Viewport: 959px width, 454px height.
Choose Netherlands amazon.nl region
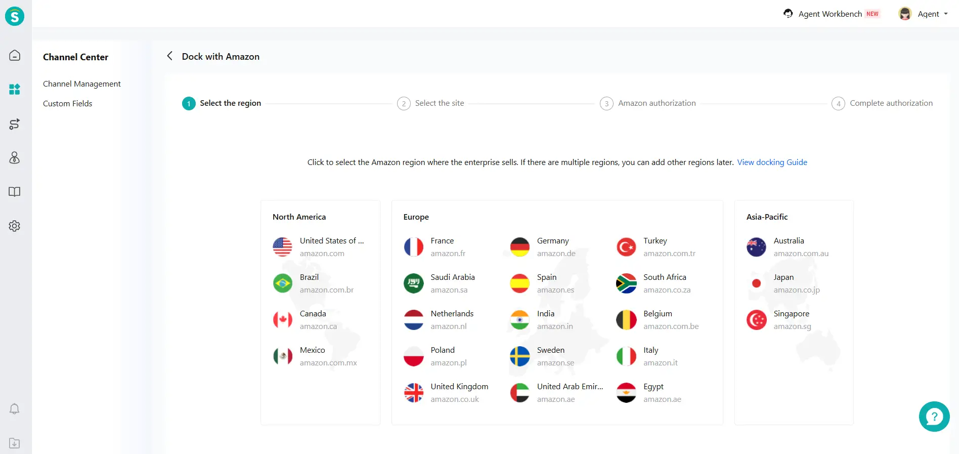click(439, 320)
